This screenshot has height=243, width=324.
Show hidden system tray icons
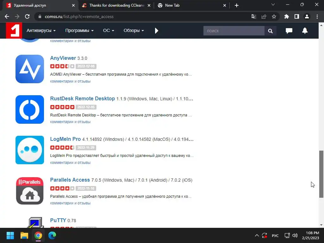pos(257,235)
